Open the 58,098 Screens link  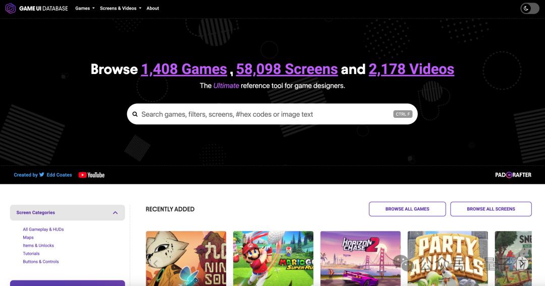coord(287,69)
